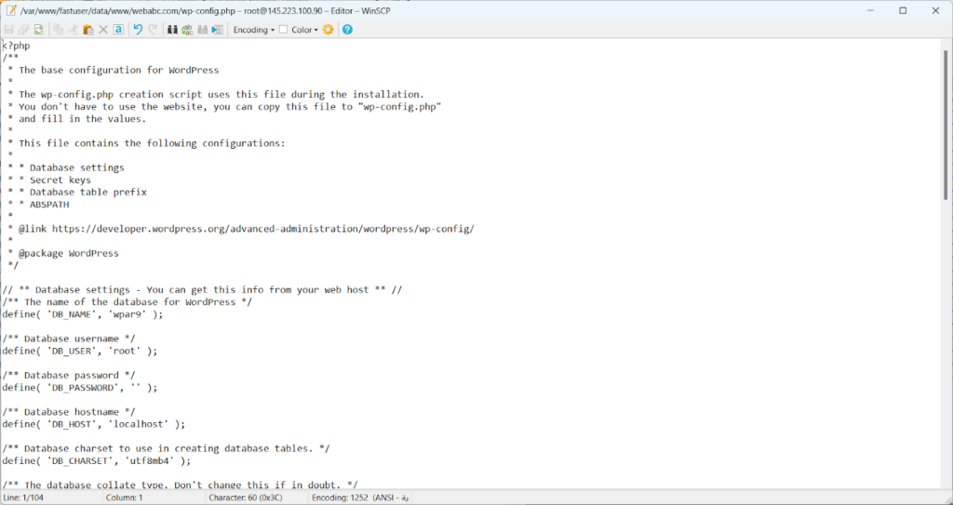Image resolution: width=953 pixels, height=505 pixels.
Task: Click the line mentioning the wp-config.php creation script
Action: point(216,94)
